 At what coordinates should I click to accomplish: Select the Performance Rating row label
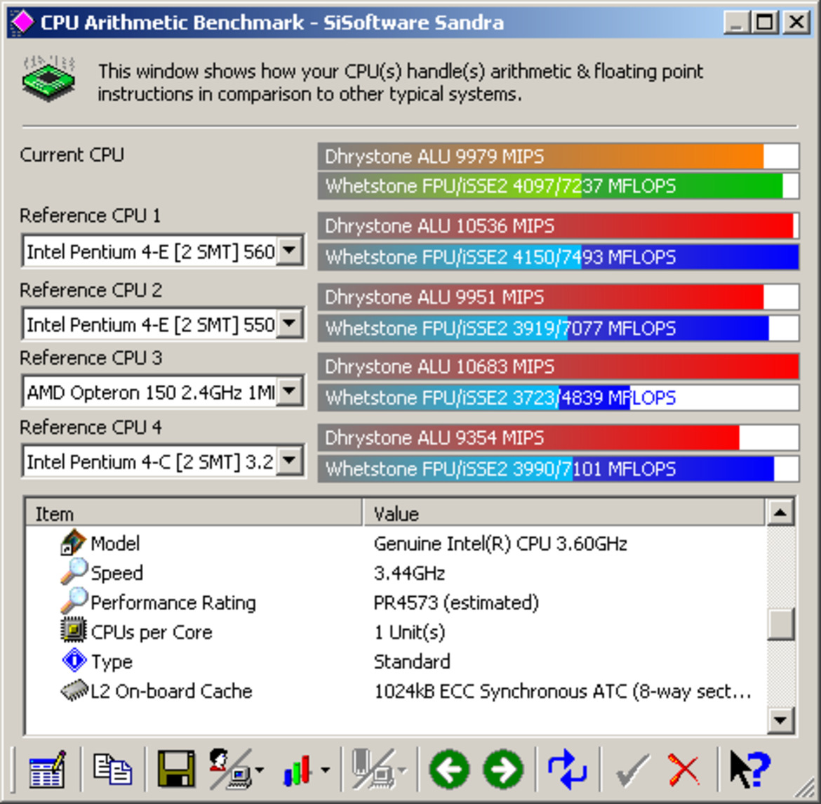173,602
